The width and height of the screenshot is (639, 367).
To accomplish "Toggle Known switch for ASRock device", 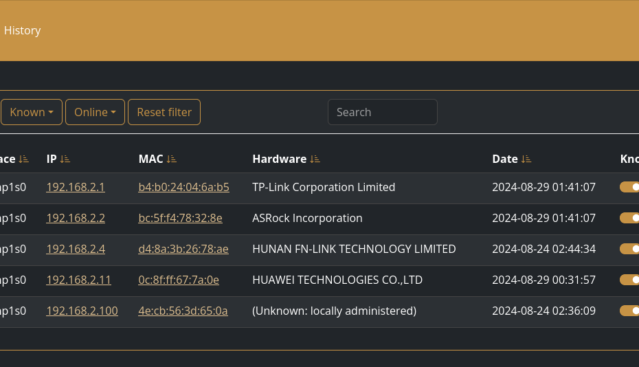I will pos(630,218).
